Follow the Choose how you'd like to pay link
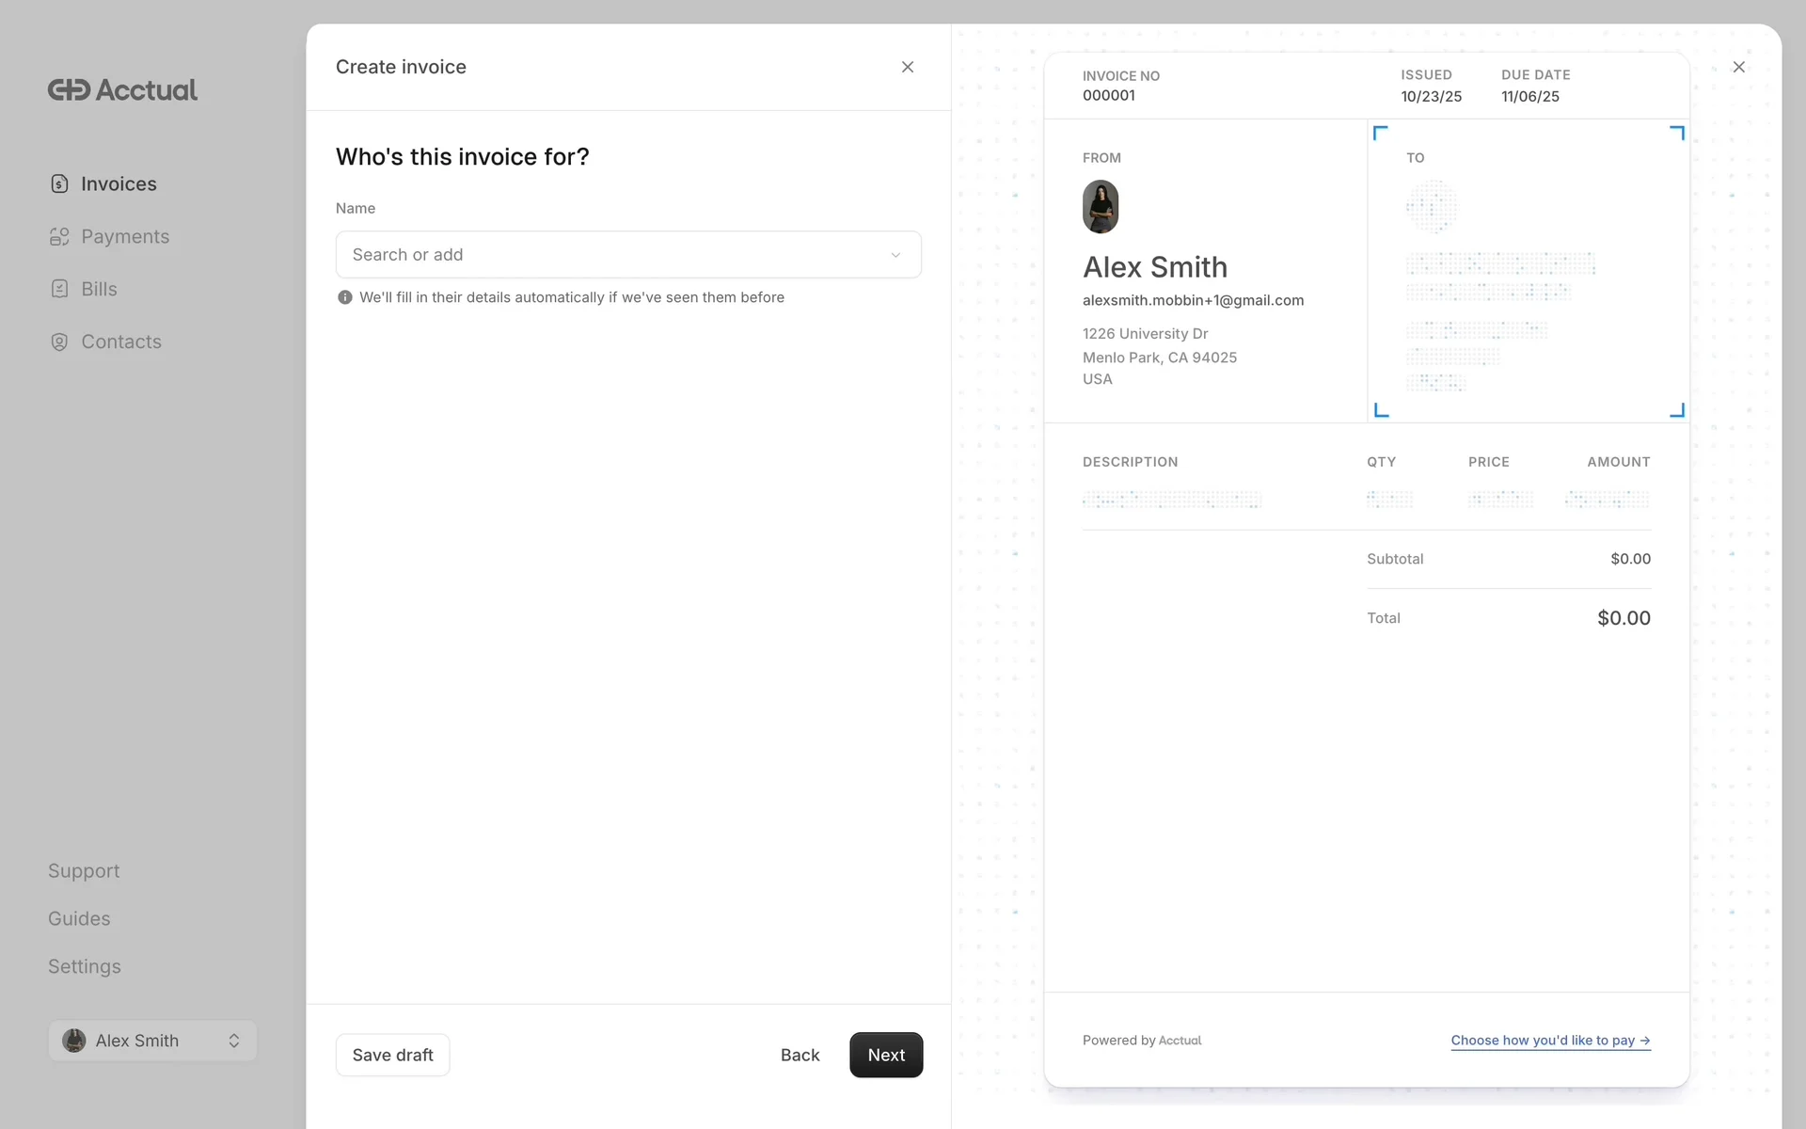 tap(1550, 1041)
